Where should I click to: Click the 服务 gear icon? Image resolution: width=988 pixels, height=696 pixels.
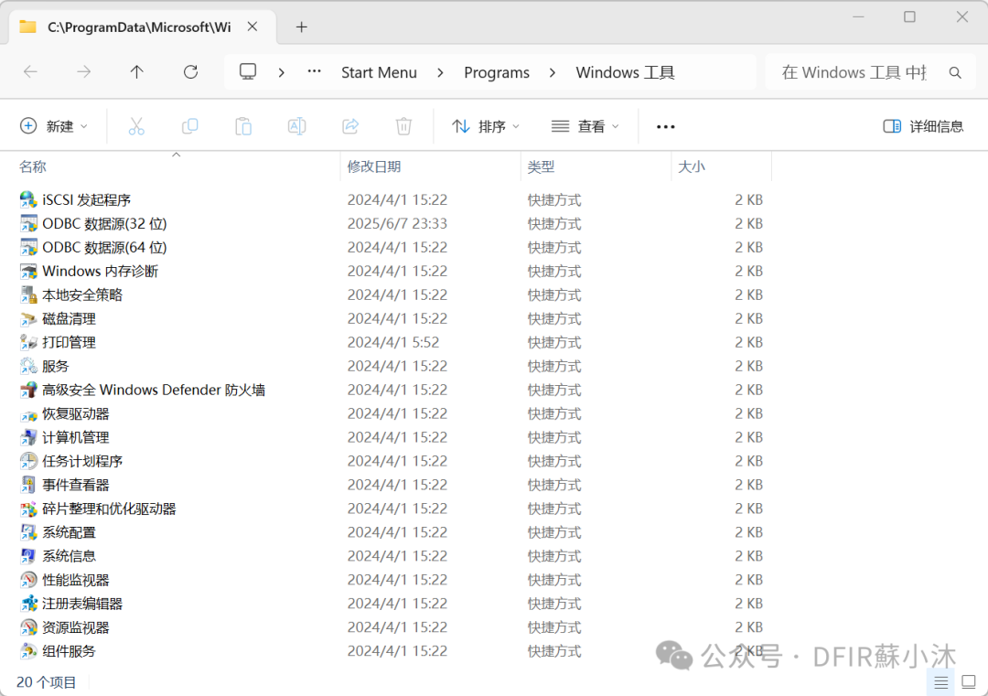point(28,366)
